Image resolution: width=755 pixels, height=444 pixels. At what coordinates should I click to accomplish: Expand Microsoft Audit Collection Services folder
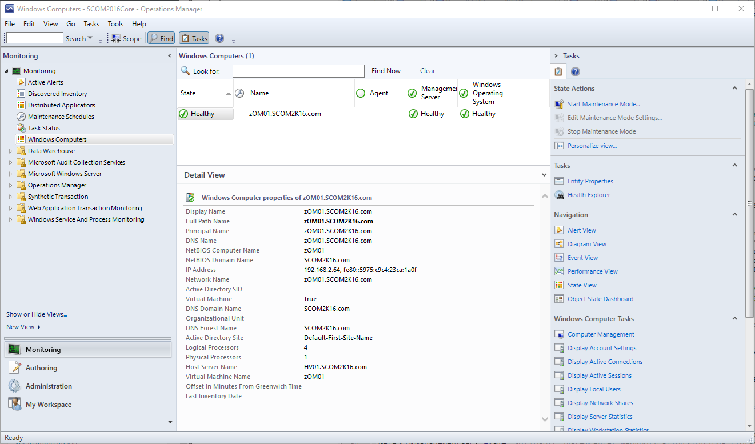click(10, 162)
